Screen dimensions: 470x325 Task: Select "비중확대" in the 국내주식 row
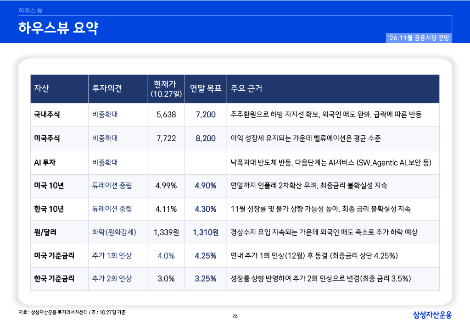point(105,114)
